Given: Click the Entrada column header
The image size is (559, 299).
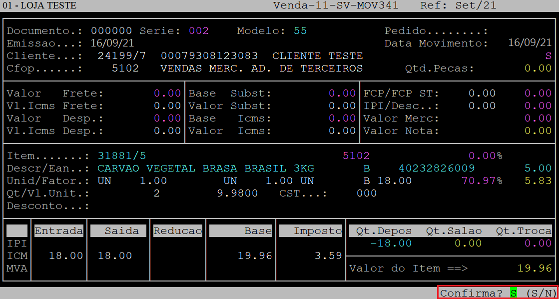Looking at the screenshot, I should tap(58, 231).
